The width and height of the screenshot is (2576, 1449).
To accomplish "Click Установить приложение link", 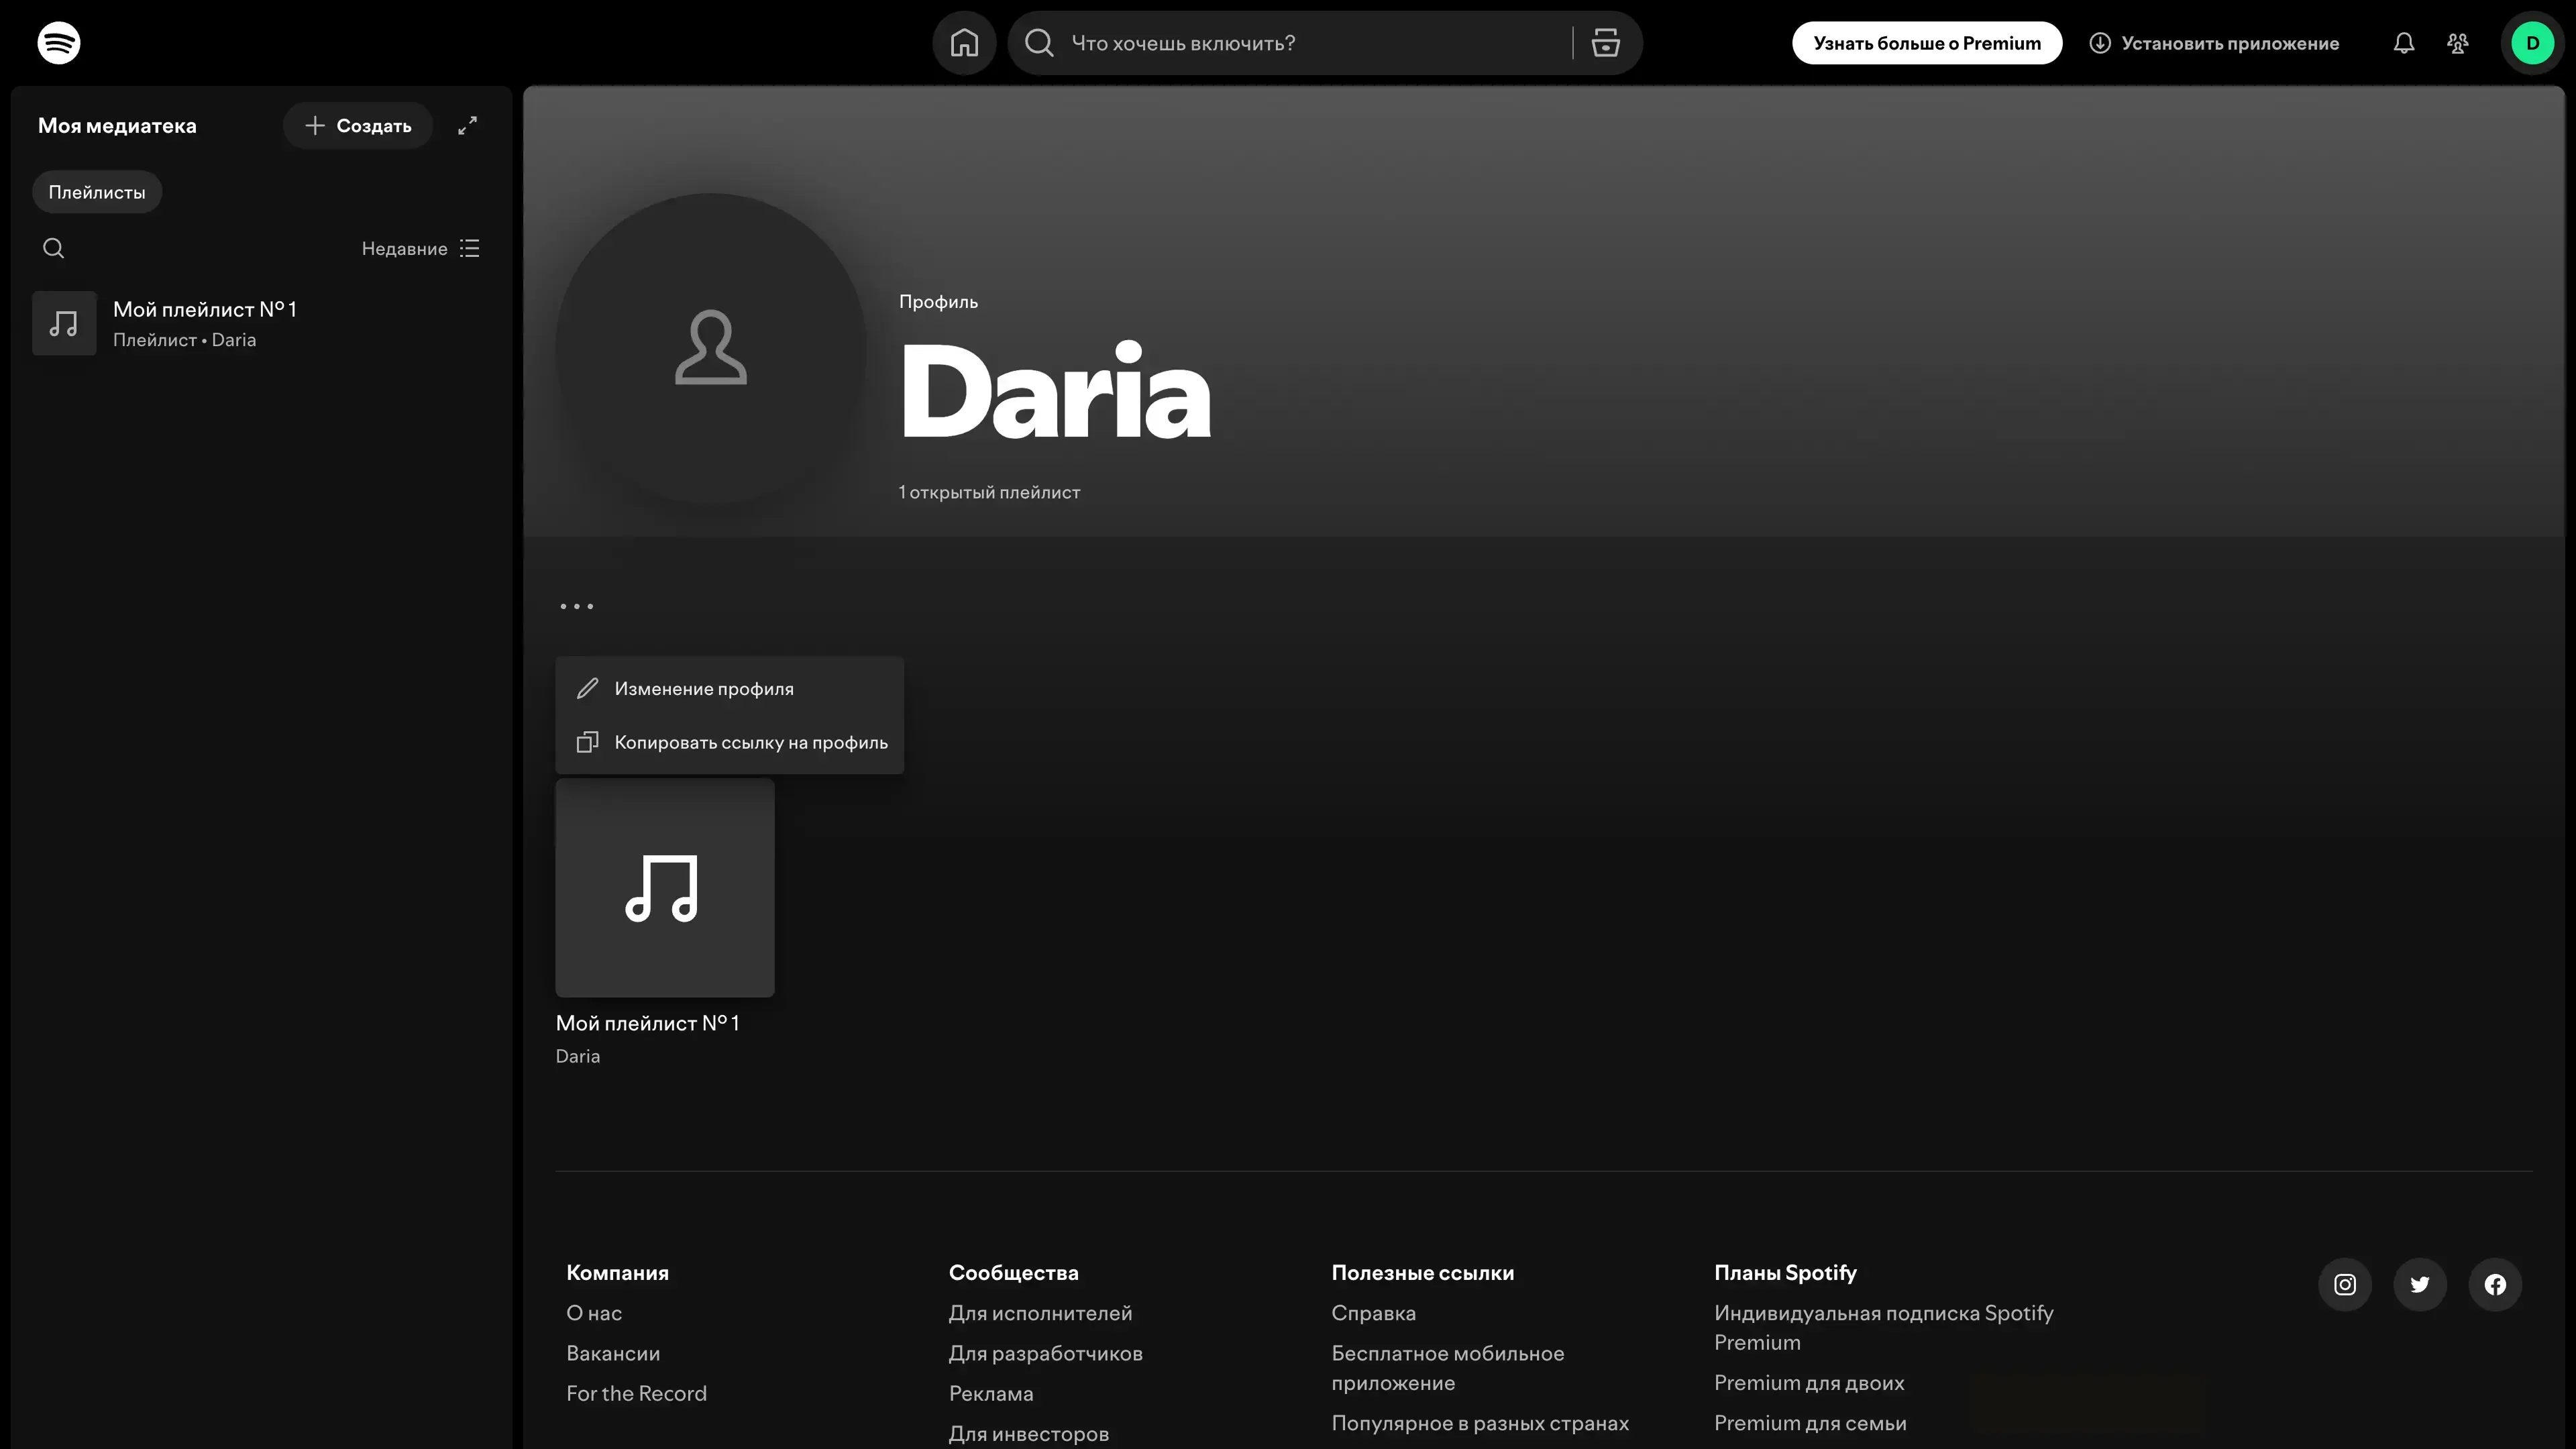I will 2214,43.
